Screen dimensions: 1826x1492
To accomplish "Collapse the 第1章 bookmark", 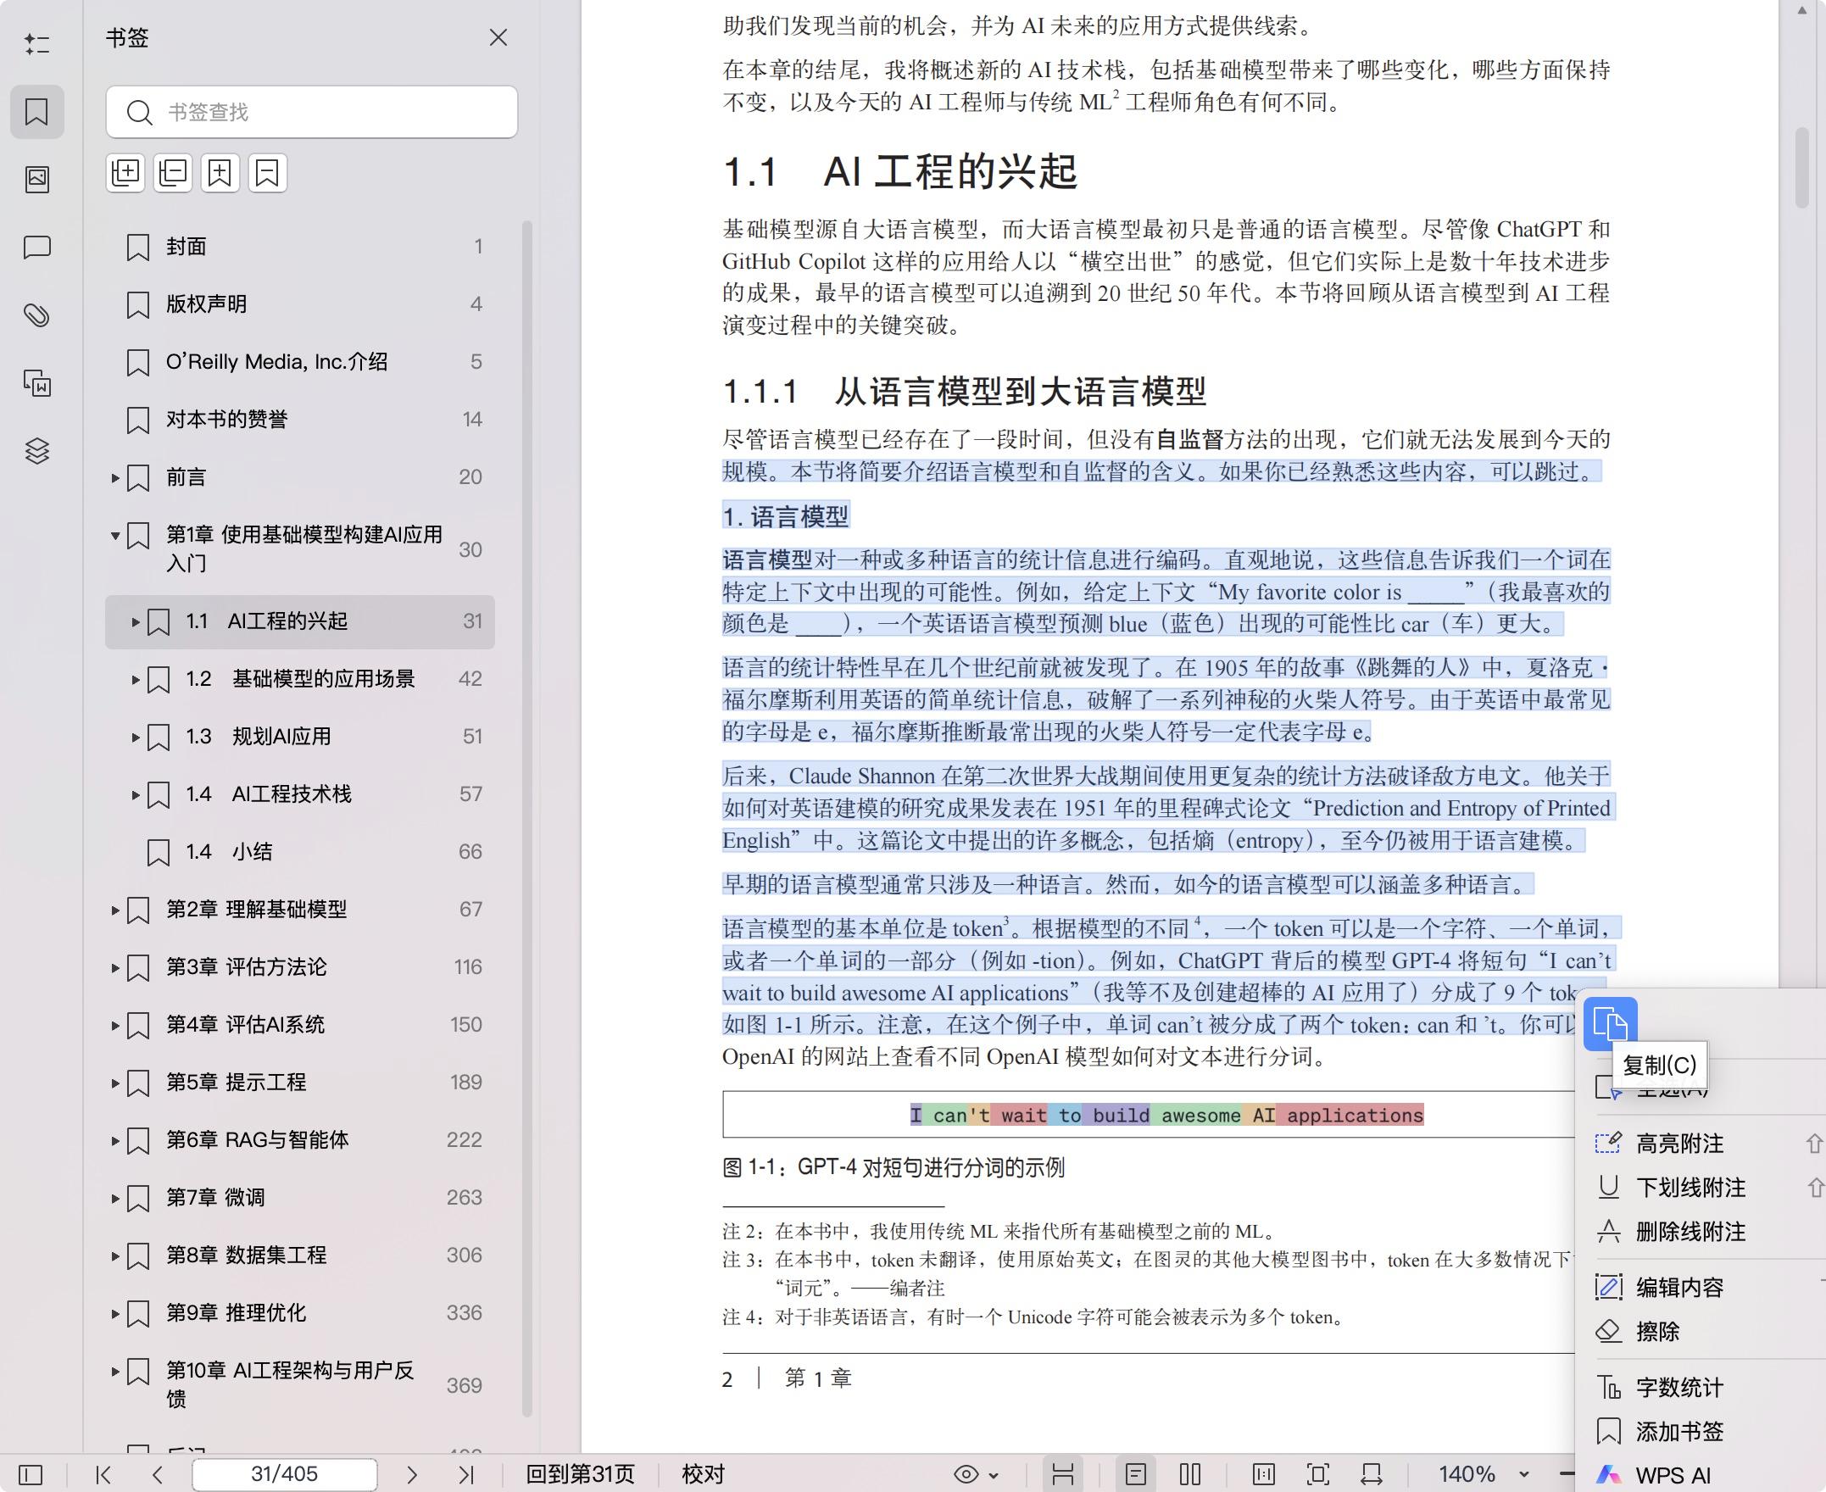I will [115, 536].
